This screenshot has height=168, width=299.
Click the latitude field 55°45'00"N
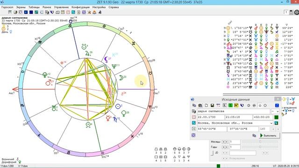(x=212, y=129)
